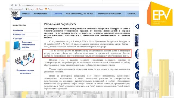174x98 pixels.
Task: Click the EPV logo in the corner
Action: pos(160,14)
